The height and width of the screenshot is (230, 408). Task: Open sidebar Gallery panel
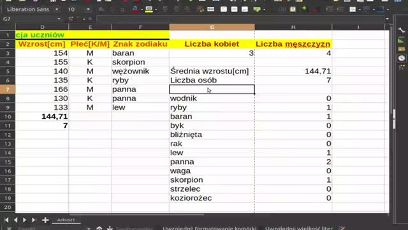(x=402, y=49)
